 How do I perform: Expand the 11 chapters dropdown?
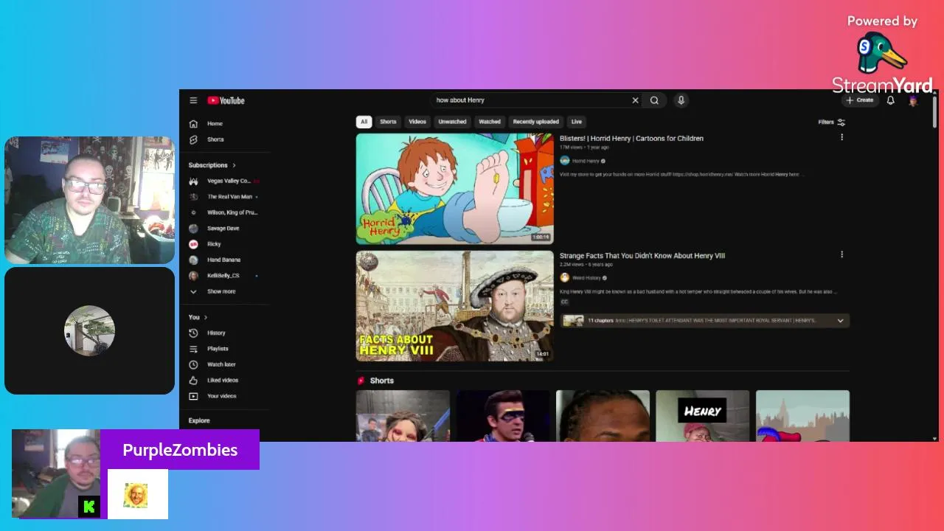840,321
